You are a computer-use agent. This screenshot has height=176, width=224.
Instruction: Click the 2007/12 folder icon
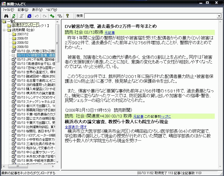pos(14,34)
